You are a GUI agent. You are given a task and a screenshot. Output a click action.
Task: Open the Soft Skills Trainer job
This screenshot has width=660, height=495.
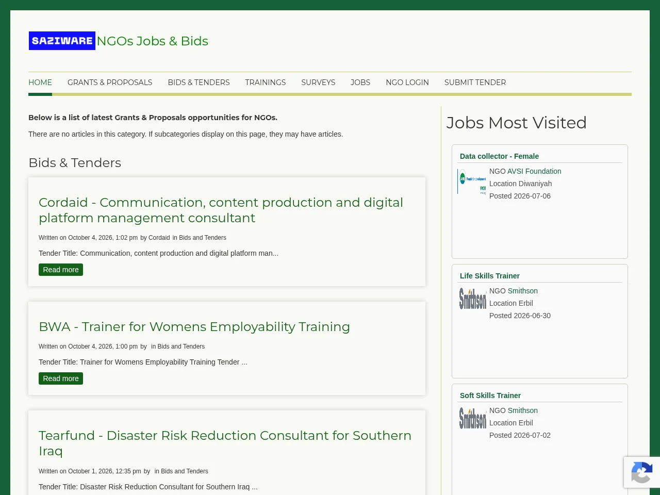490,395
